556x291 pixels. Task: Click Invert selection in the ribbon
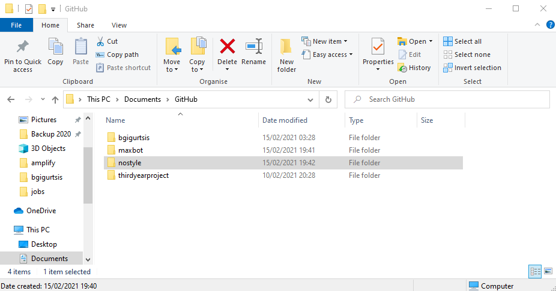coord(473,68)
